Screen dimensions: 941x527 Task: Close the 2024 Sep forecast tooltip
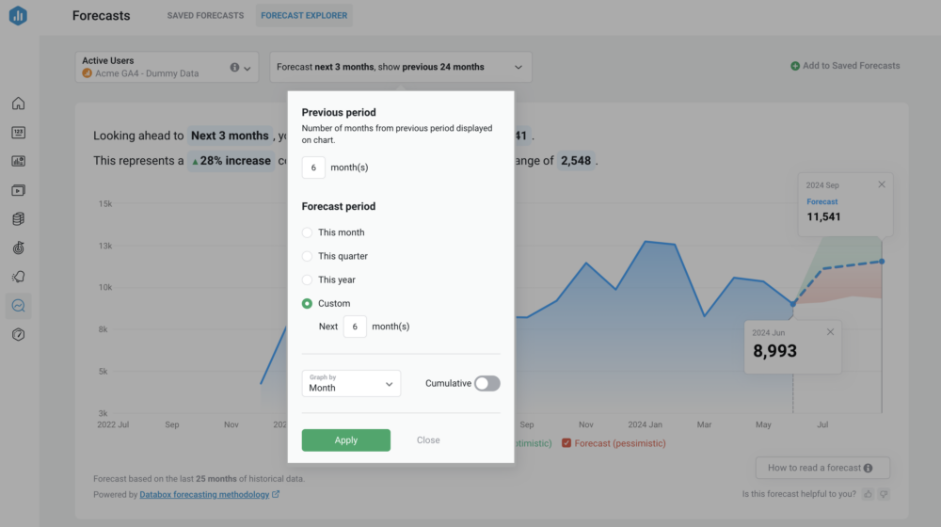(882, 184)
